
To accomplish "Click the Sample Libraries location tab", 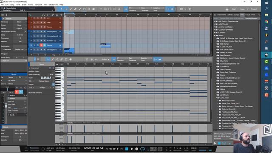I will (x=251, y=18).
